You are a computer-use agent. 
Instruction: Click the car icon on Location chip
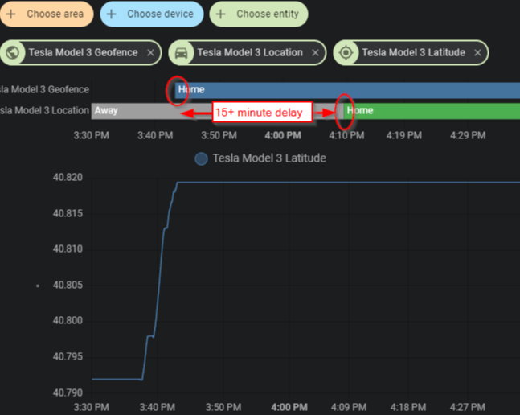tap(181, 53)
